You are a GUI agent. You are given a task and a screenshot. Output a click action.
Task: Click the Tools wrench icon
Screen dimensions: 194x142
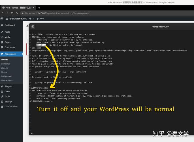point(2,97)
